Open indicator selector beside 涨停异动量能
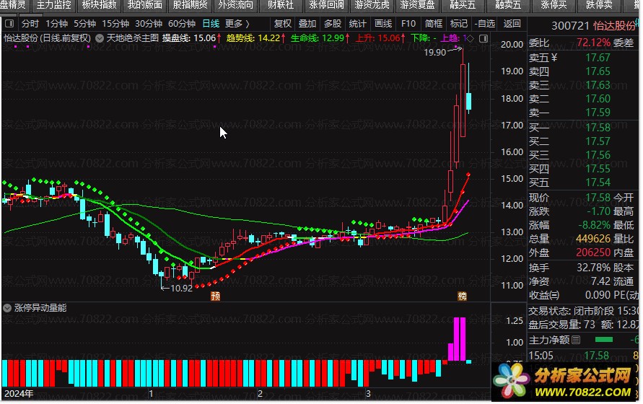The height and width of the screenshot is (404, 643). [x=7, y=308]
